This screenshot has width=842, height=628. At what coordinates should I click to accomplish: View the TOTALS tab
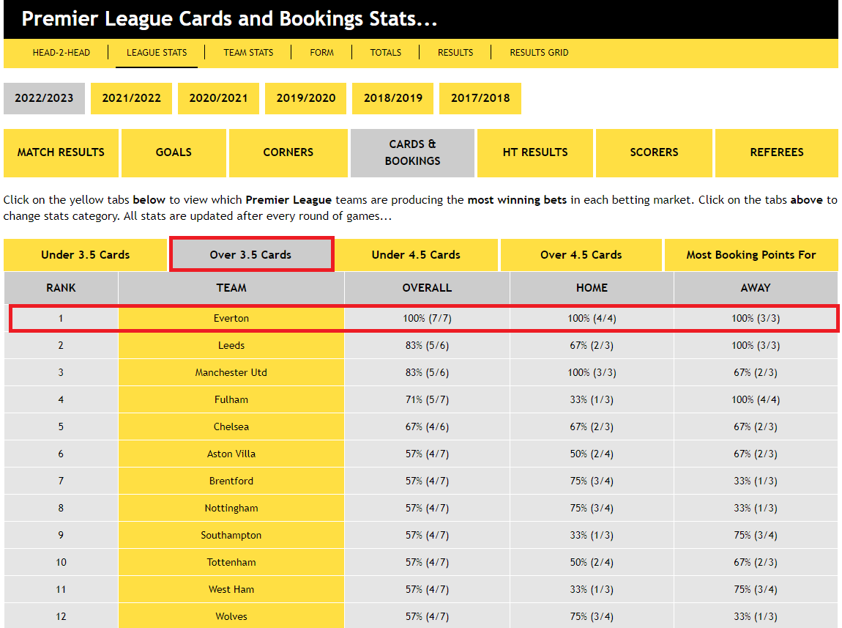[x=385, y=52]
